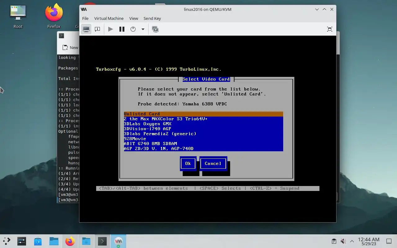397x248 pixels.
Task: Click the Cancel button in Select Video Card
Action: point(213,163)
